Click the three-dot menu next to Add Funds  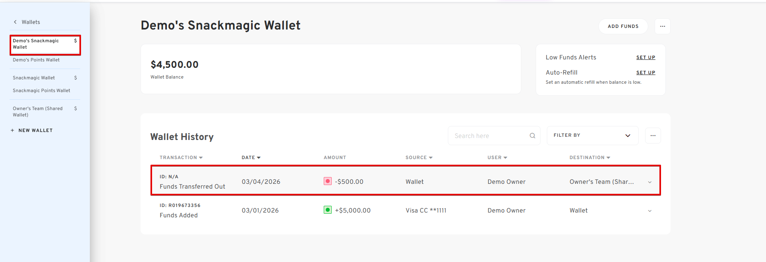coord(662,26)
